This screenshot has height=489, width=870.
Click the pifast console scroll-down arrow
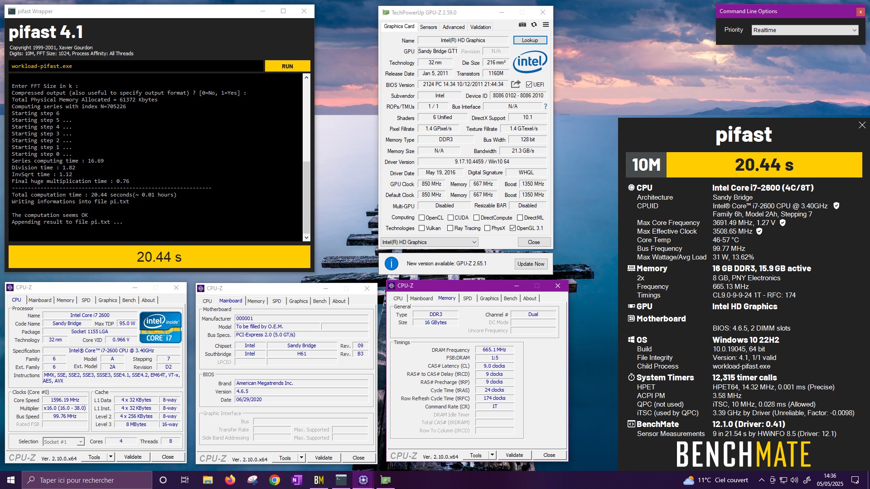pos(306,238)
